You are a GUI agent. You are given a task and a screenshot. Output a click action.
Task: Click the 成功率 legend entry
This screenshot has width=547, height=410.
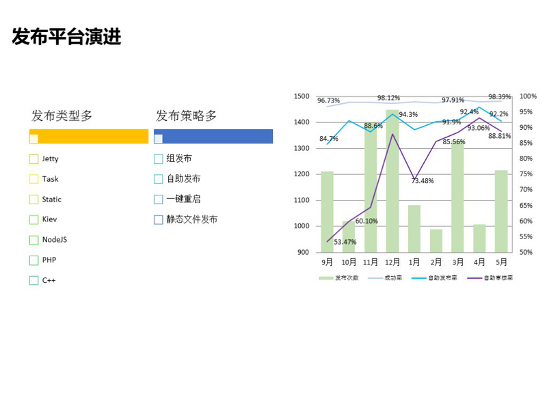coord(385,278)
